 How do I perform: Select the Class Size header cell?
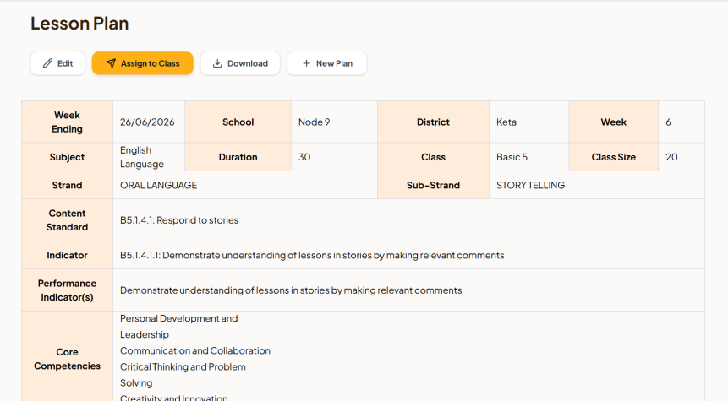[614, 157]
